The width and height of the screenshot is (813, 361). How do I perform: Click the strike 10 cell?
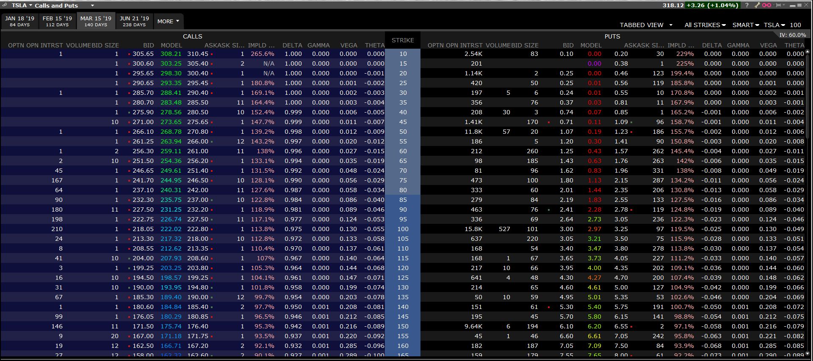403,54
